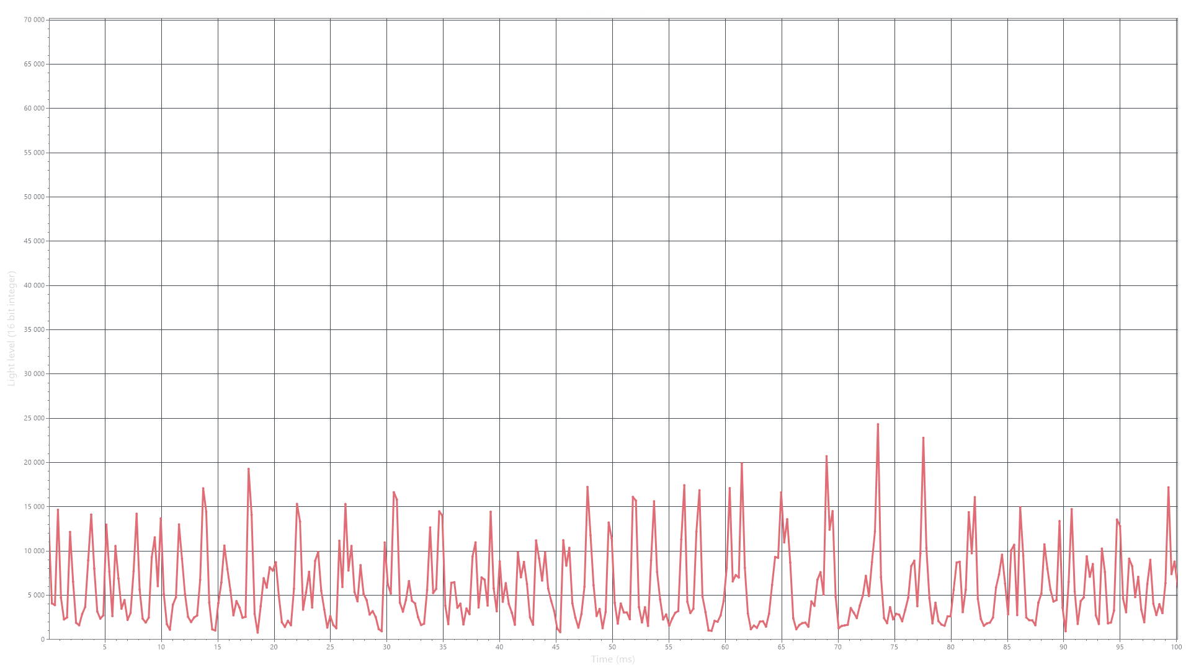Click the 75 ms x-axis tick label
1191x670 pixels.
coord(894,647)
